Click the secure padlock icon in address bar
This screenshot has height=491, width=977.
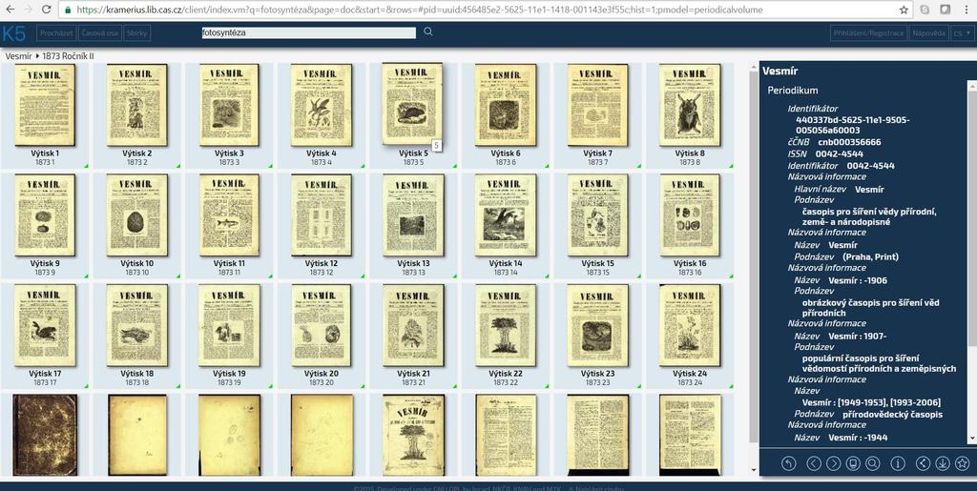68,10
